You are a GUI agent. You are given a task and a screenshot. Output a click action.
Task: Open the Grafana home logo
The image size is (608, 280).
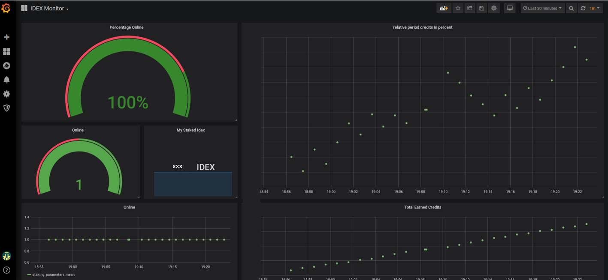[6, 8]
